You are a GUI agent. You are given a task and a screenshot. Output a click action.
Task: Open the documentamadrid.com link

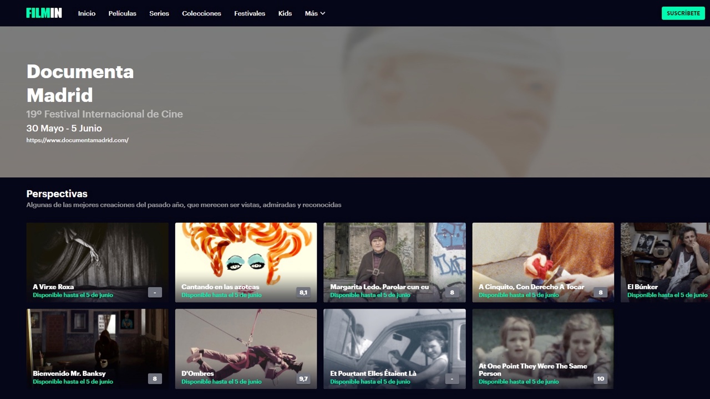tap(78, 140)
